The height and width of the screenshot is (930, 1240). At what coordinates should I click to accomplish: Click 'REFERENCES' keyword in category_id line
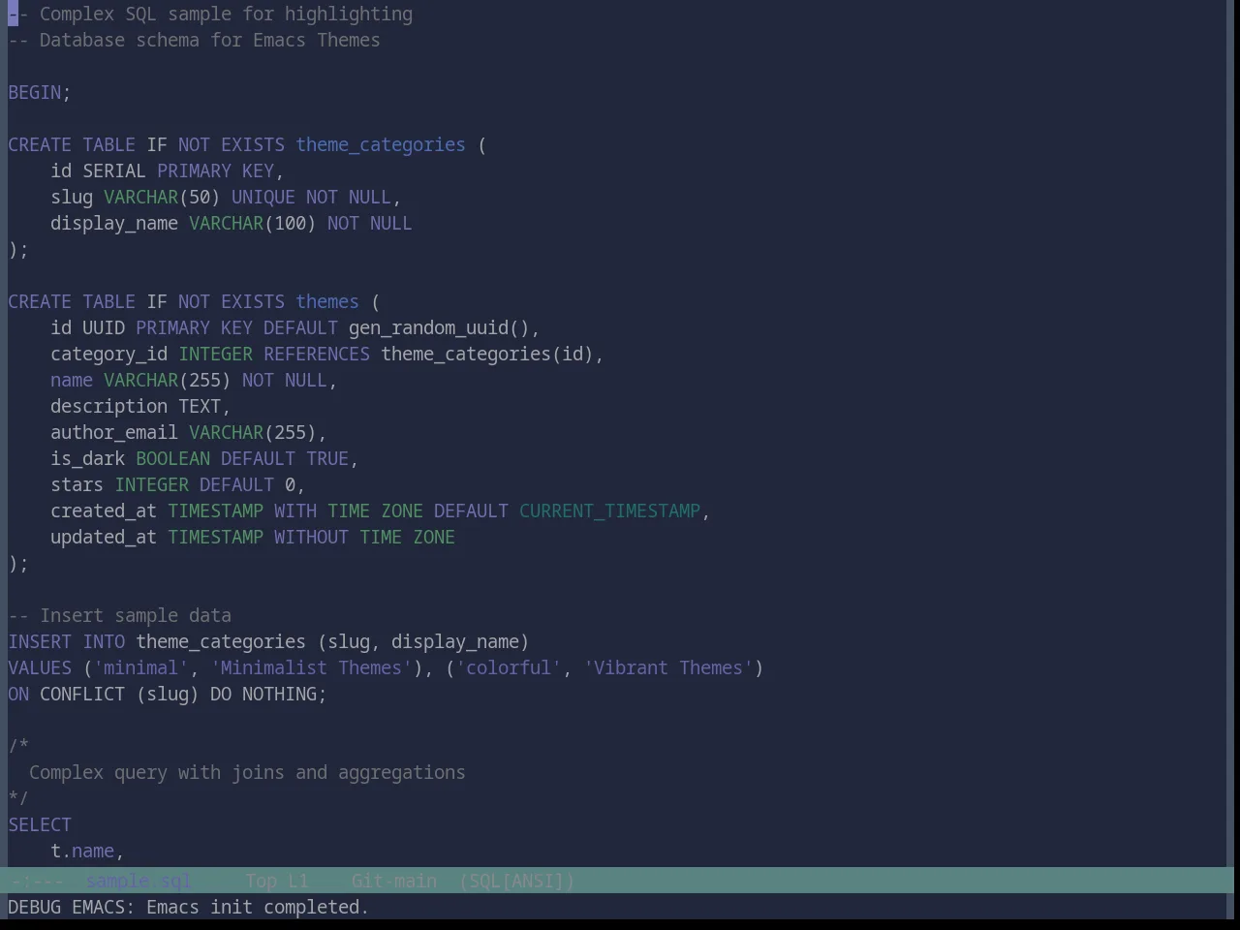tap(317, 354)
